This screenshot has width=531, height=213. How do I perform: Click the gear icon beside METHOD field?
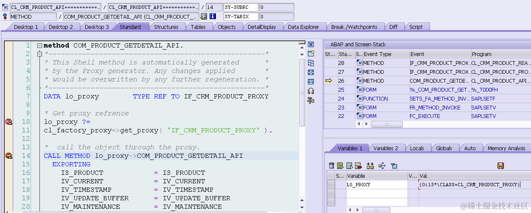tap(5, 16)
